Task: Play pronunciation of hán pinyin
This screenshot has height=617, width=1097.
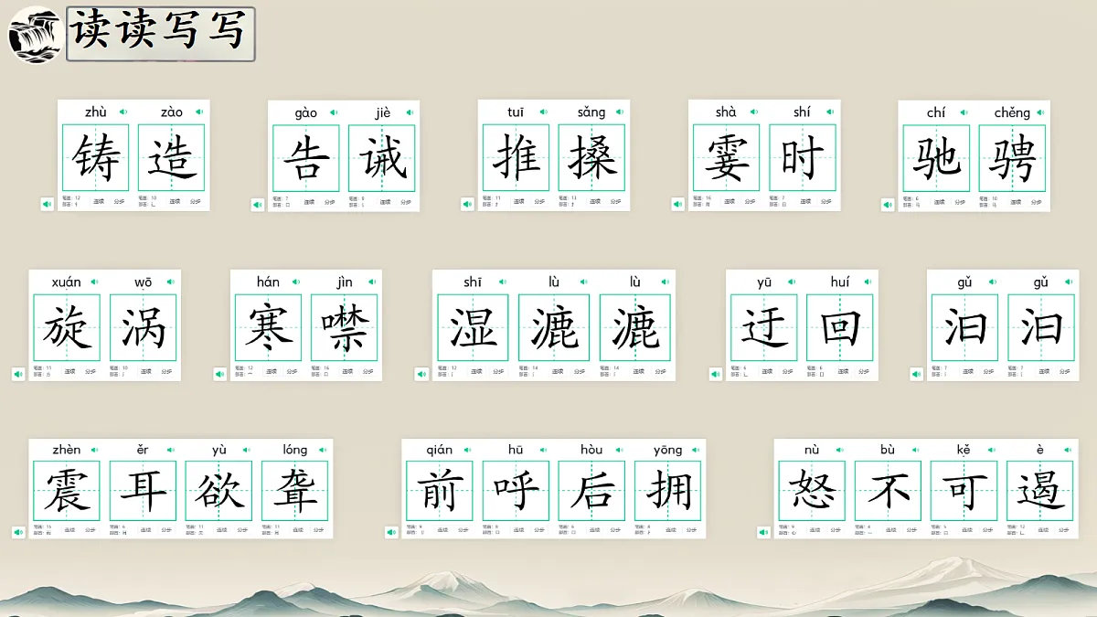Action: point(296,282)
